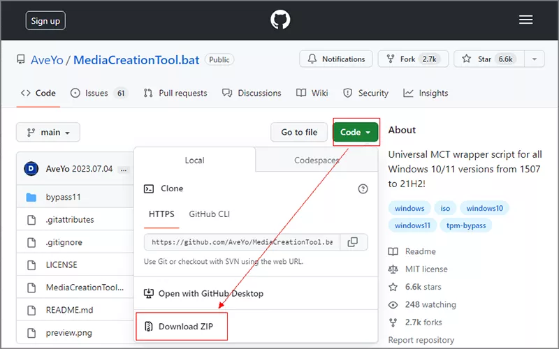This screenshot has width=559, height=349.
Task: Click the AveYo commit author avatar
Action: pyautogui.click(x=31, y=169)
